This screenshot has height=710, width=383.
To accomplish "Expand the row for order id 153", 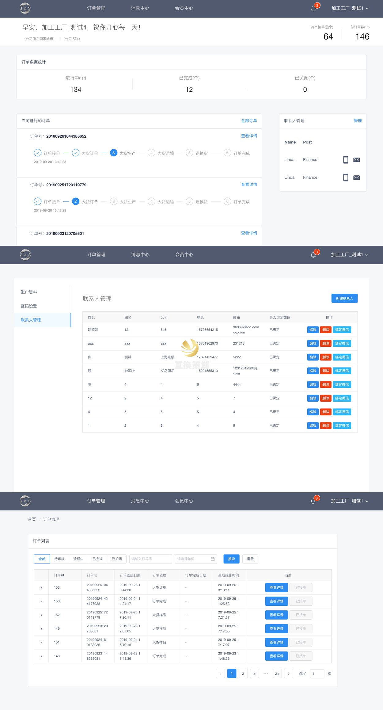I will [41, 588].
